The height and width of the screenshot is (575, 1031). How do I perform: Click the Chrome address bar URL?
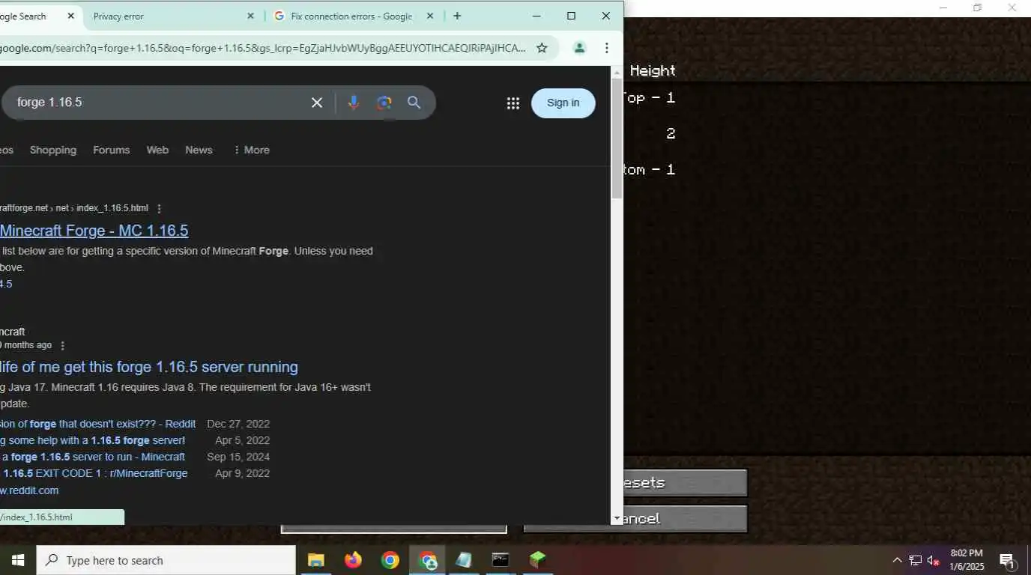[x=262, y=48]
